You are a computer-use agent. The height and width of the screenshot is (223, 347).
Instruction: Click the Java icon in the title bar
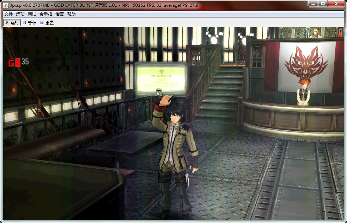click(x=6, y=5)
